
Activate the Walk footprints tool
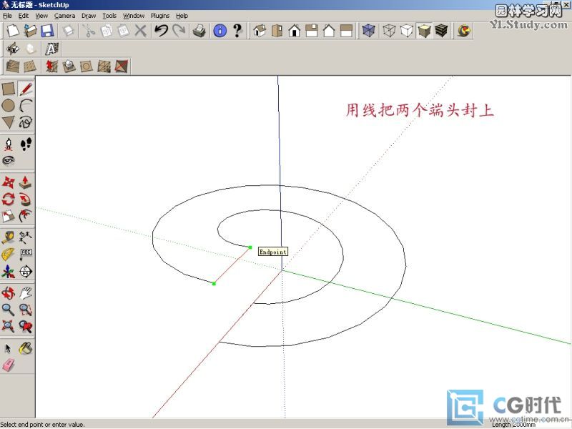tap(26, 144)
